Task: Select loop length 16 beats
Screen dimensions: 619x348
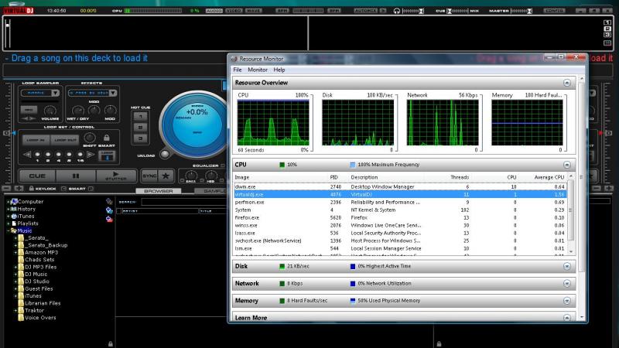Action: tap(80, 154)
